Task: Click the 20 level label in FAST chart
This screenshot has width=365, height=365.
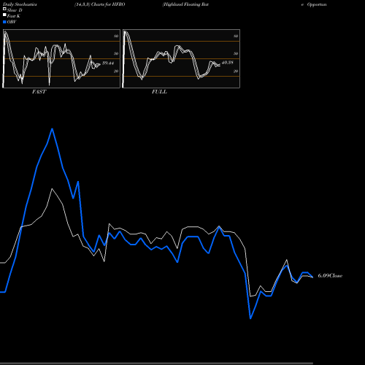Action: click(x=116, y=71)
